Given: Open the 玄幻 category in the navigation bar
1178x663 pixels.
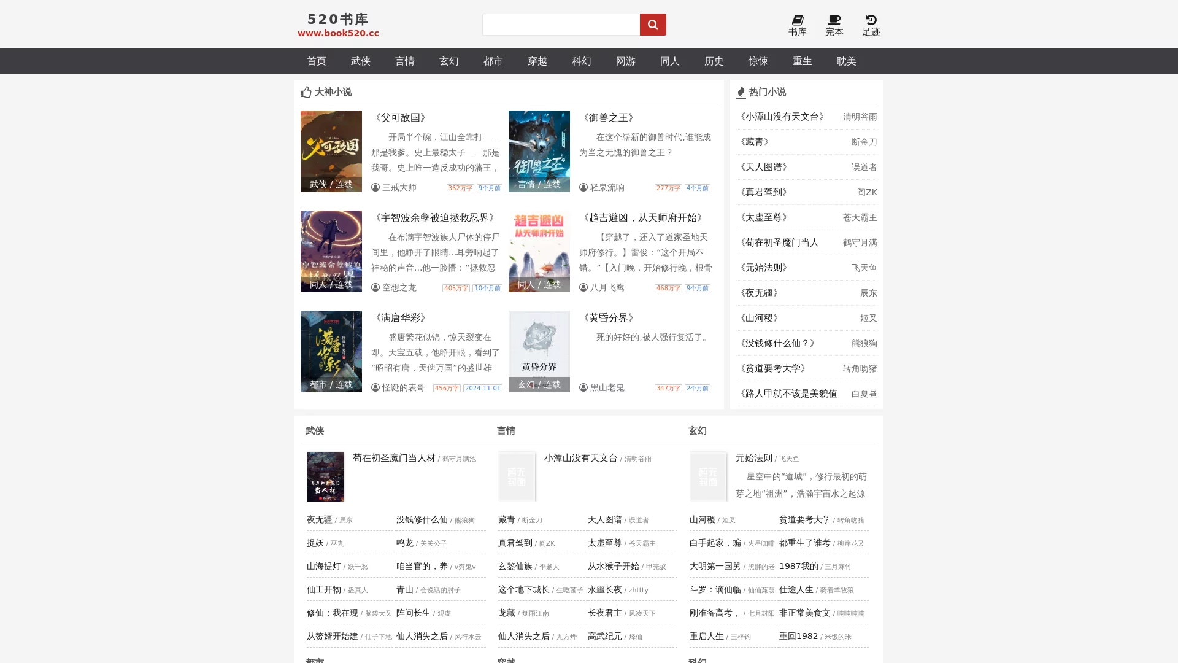Looking at the screenshot, I should click(x=449, y=61).
